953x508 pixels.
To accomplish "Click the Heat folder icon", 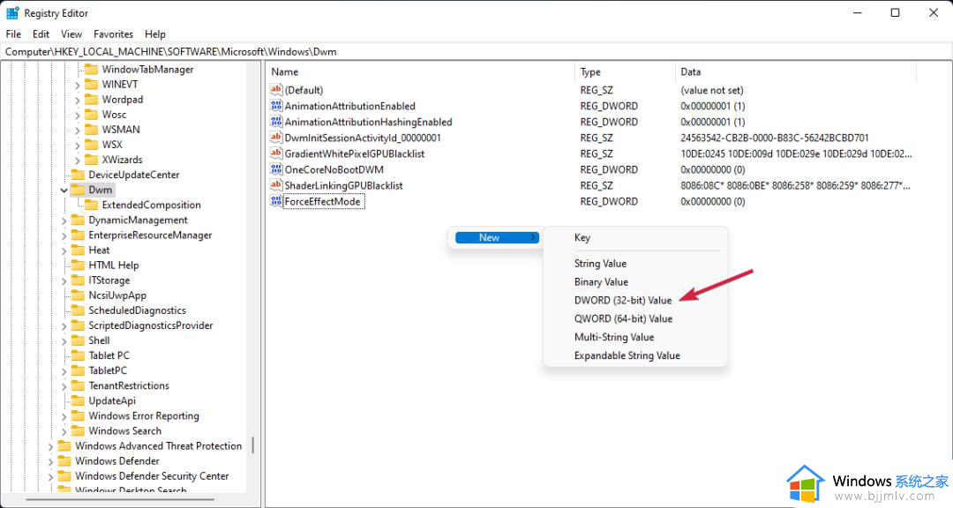I will pyautogui.click(x=78, y=250).
